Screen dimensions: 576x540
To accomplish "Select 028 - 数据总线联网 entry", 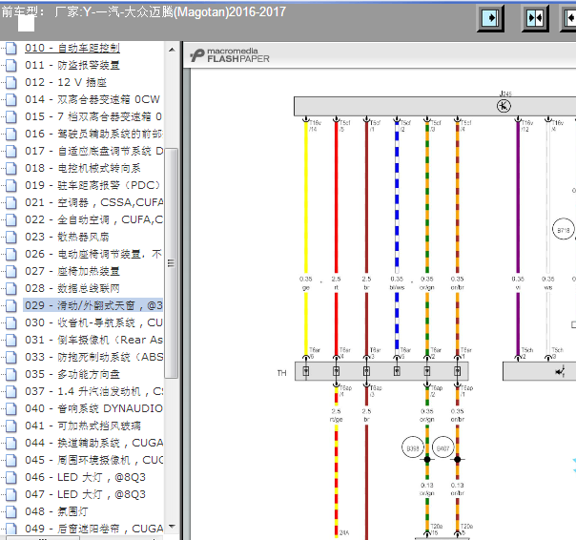I will pyautogui.click(x=72, y=288).
